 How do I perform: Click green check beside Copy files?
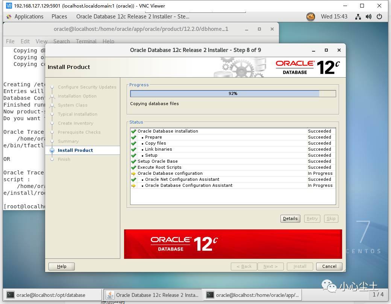pyautogui.click(x=134, y=143)
